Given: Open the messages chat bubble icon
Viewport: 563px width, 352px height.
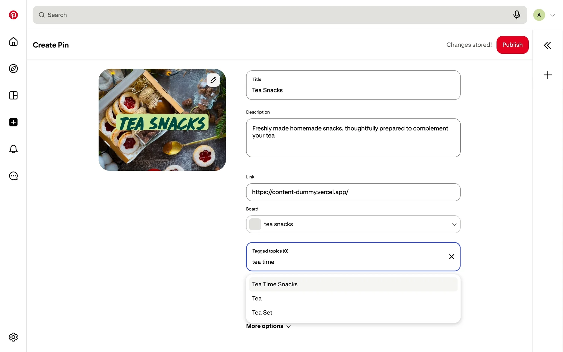Looking at the screenshot, I should tap(13, 176).
